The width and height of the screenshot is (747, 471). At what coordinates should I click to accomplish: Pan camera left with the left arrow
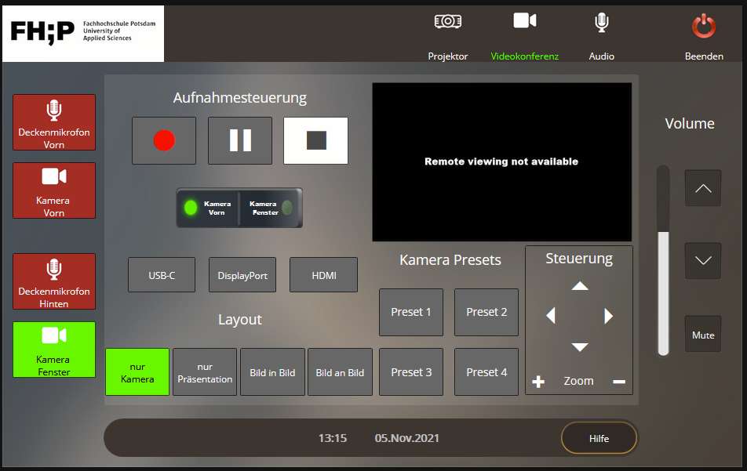pos(551,316)
